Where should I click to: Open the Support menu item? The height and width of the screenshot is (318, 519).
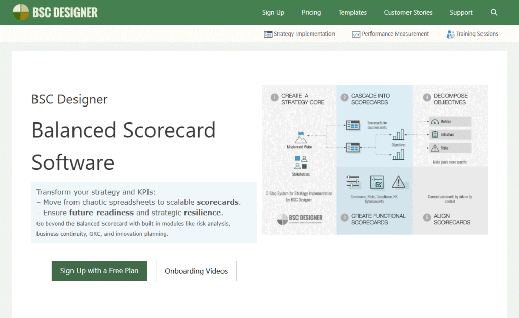[461, 12]
